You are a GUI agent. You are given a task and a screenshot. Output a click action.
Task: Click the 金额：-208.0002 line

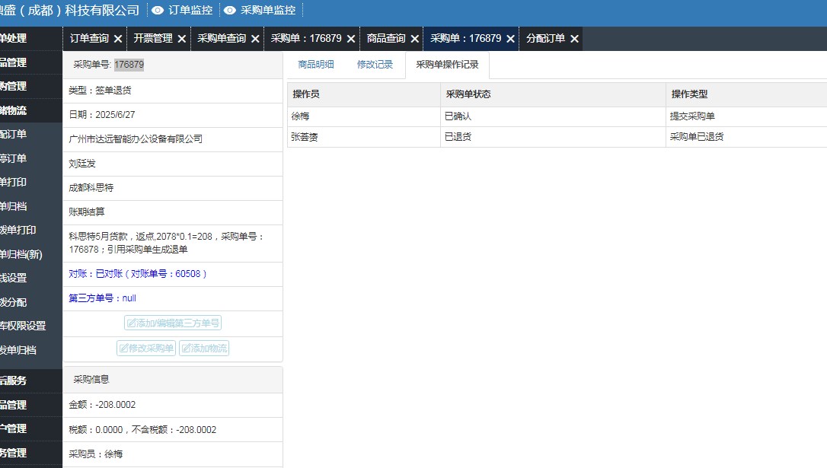click(102, 405)
